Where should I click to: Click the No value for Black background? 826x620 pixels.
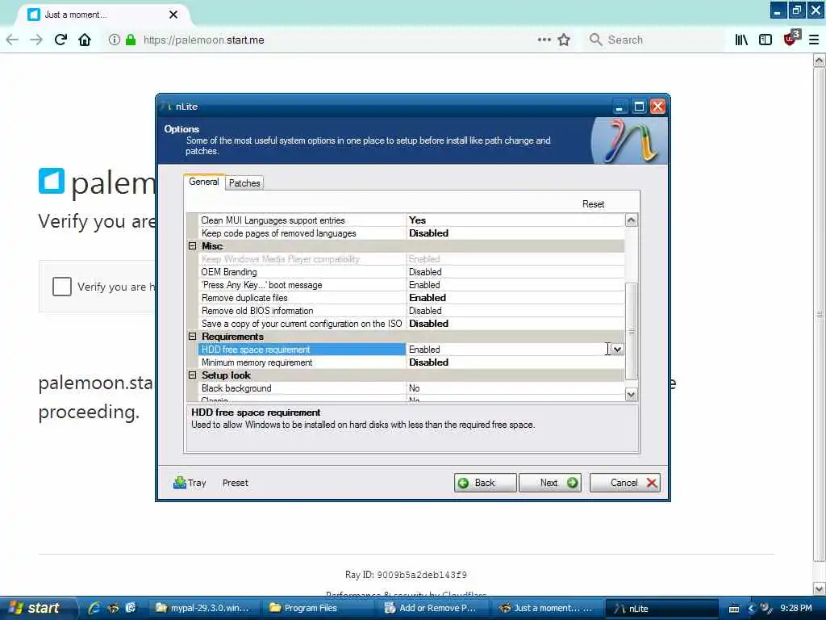tap(415, 388)
